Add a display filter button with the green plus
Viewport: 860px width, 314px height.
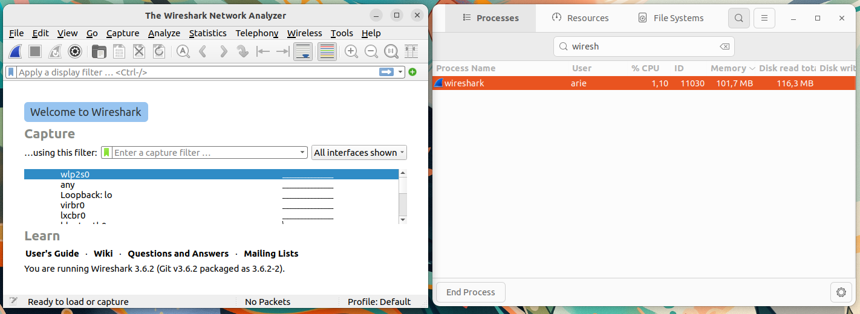click(x=412, y=72)
